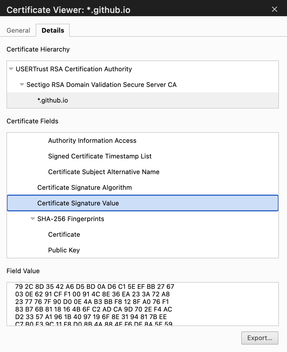This screenshot has width=287, height=352.
Task: Select the Details tab
Action: [x=53, y=31]
